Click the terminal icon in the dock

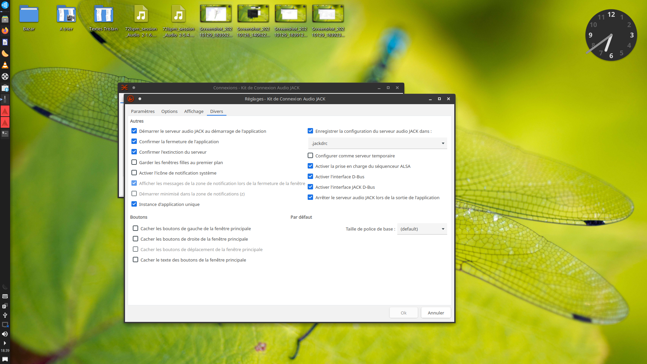(x=5, y=133)
